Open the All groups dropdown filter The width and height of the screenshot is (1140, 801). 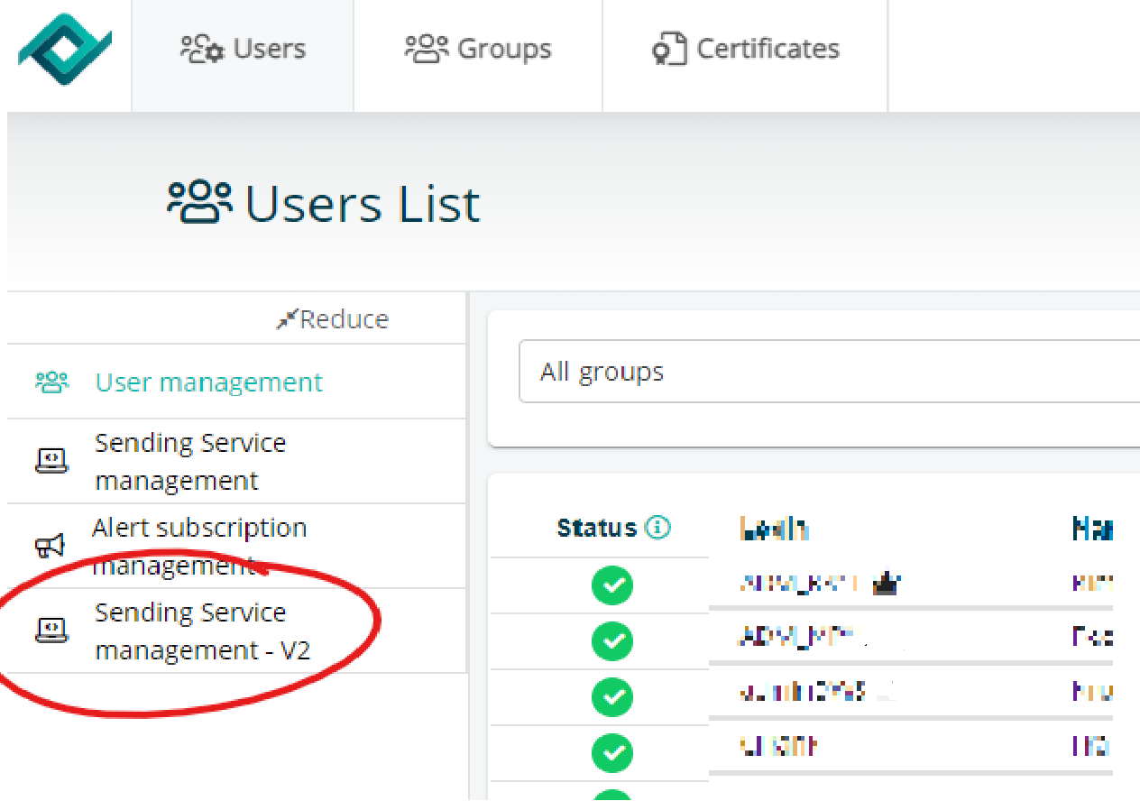830,372
